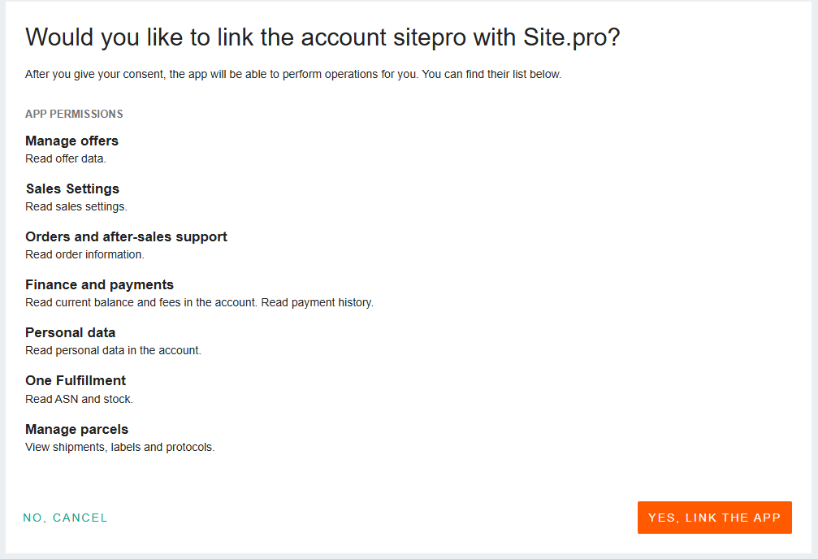This screenshot has width=818, height=559.
Task: Select the 'Sales Settings' permission heading
Action: pos(72,188)
